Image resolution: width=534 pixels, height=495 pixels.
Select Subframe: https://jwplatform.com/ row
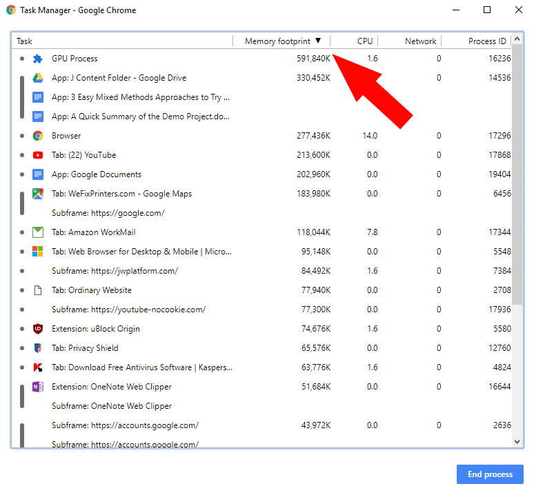click(261, 271)
